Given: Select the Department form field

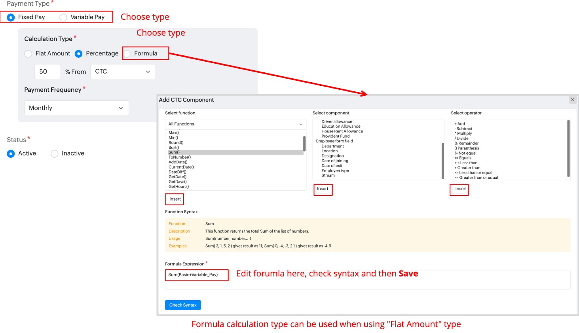Looking at the screenshot, I should [x=332, y=146].
